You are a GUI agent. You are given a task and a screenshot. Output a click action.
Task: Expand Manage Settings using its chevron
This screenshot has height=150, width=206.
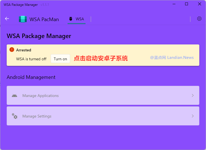pyautogui.click(x=193, y=116)
